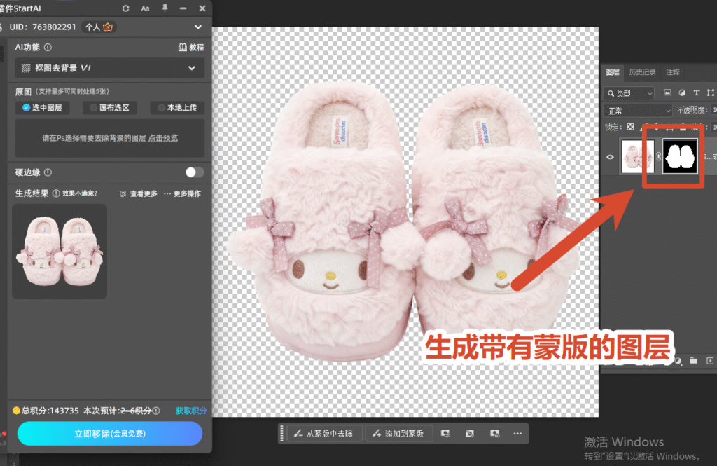Click 添加到蒙版 brush button
This screenshot has width=717, height=466.
399,434
